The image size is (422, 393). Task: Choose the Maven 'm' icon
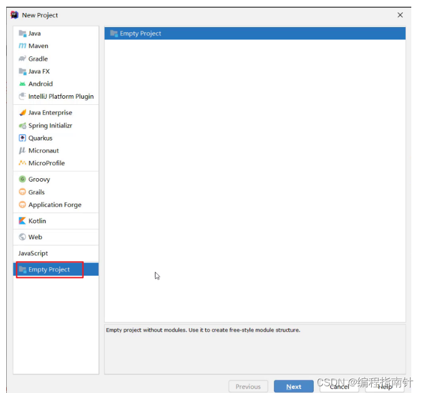click(x=23, y=46)
